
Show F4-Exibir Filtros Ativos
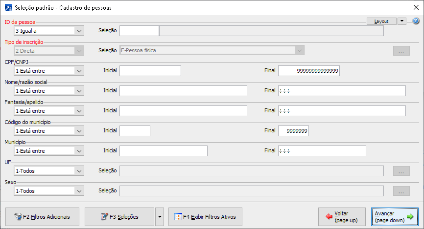[x=205, y=216]
